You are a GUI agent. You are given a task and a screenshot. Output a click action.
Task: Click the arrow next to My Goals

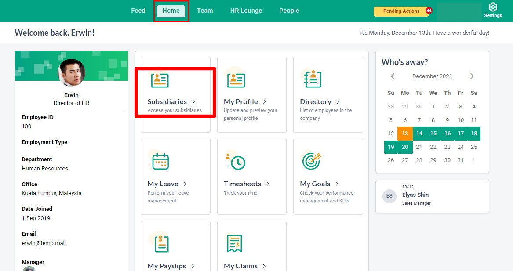click(x=337, y=184)
